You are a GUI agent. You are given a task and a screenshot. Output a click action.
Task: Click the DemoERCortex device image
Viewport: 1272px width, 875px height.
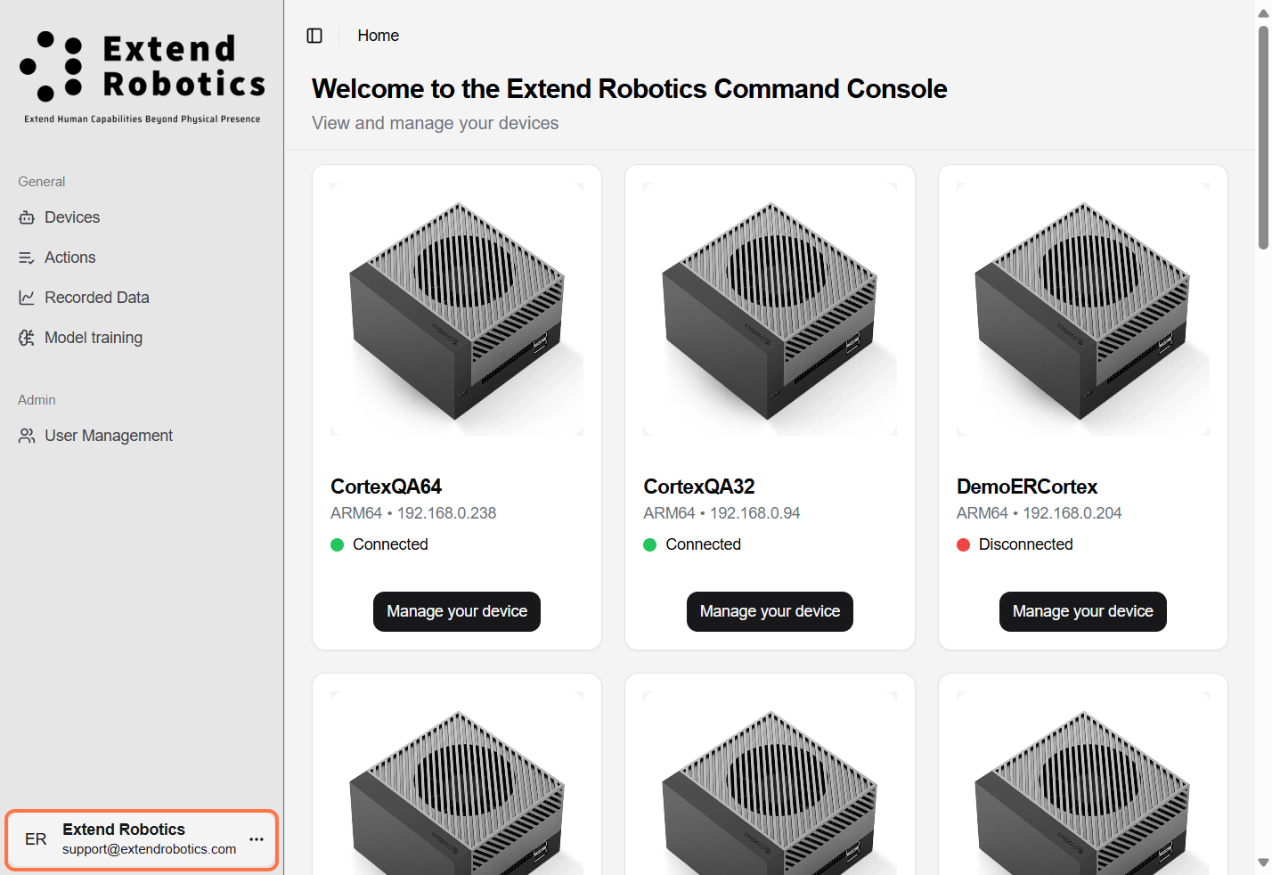1083,309
